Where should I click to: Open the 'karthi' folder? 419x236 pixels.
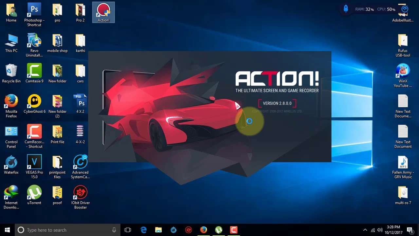tap(81, 43)
